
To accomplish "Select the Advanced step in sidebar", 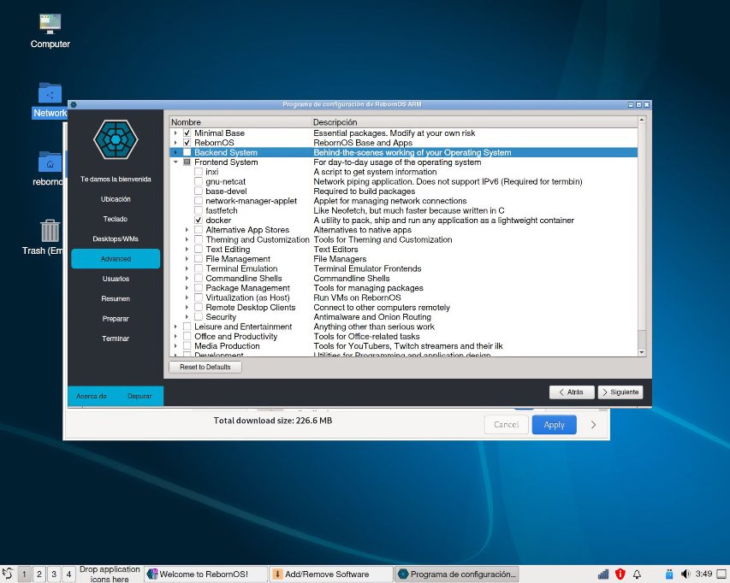I will [116, 259].
